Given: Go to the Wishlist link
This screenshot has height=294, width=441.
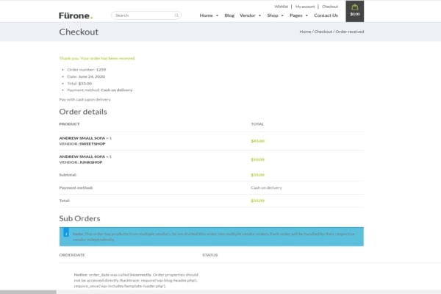Looking at the screenshot, I should pos(281,6).
